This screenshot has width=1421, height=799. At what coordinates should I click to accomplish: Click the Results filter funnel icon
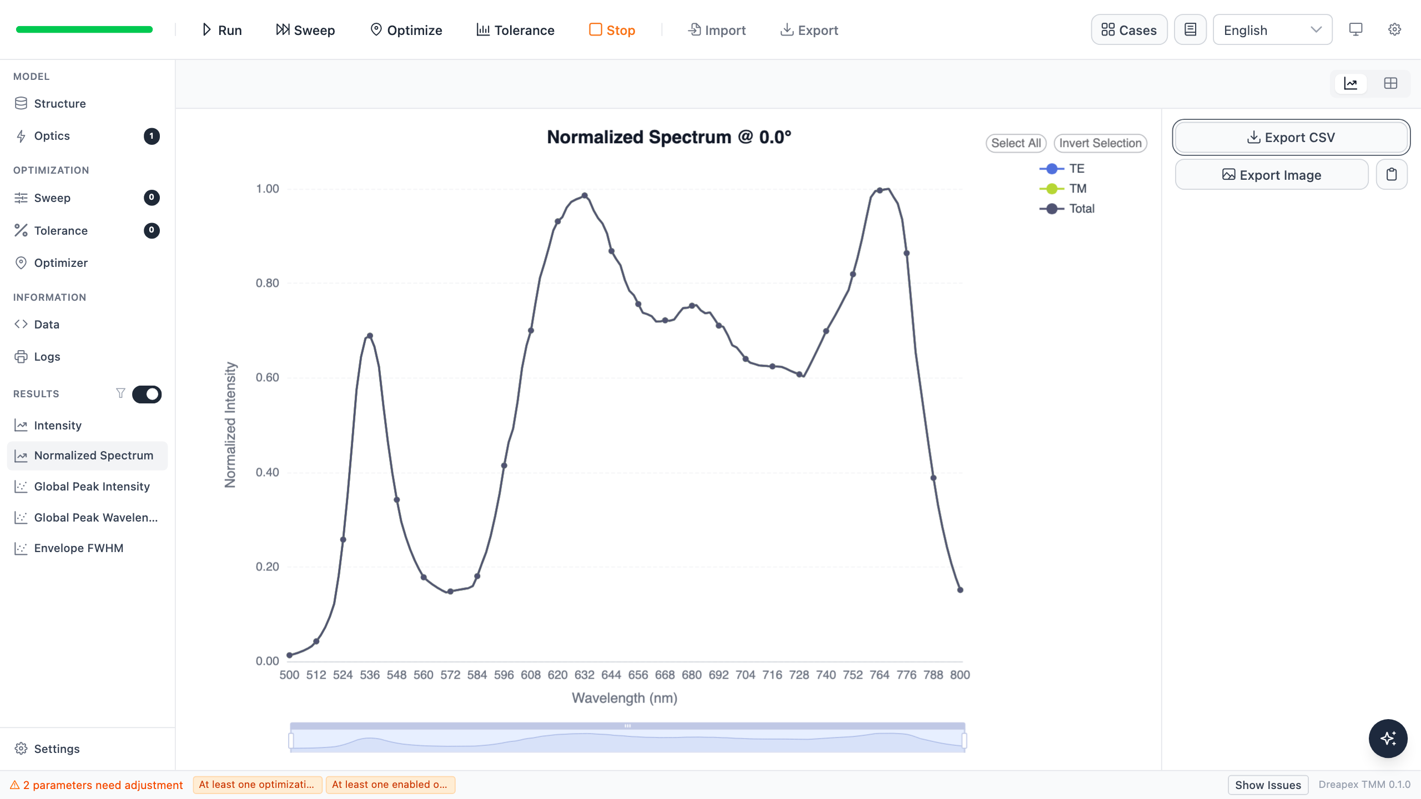(x=120, y=393)
